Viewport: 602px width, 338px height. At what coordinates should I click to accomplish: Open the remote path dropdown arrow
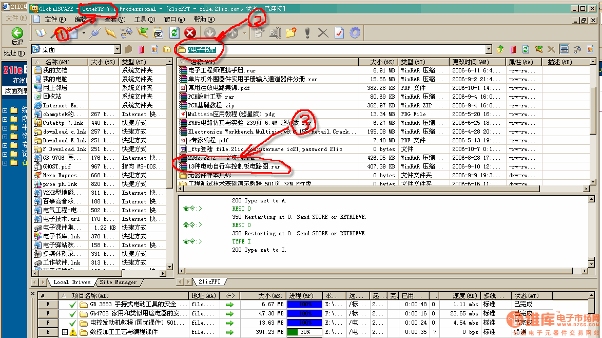pos(489,49)
